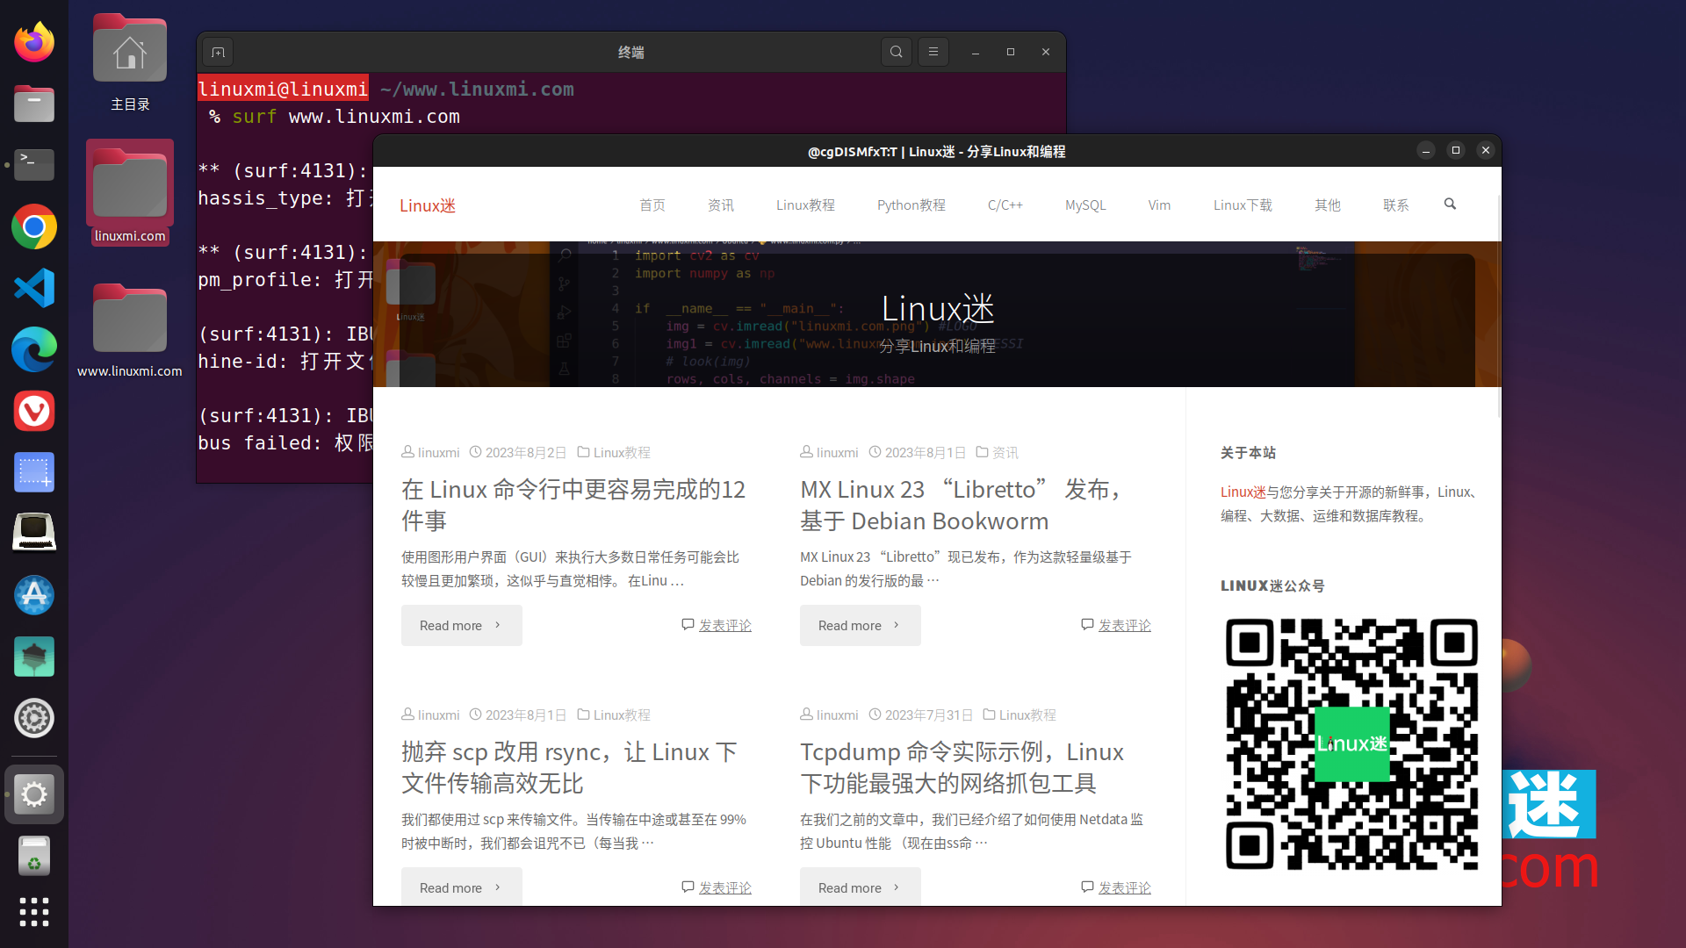Click the 2023年8月2日 post date
This screenshot has width=1686, height=948.
tap(526, 452)
